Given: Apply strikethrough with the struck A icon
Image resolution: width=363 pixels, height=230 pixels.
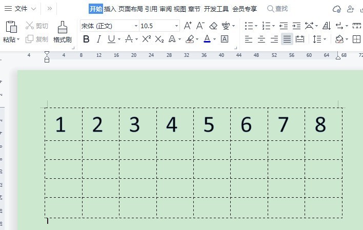Looking at the screenshot, I should [129, 39].
